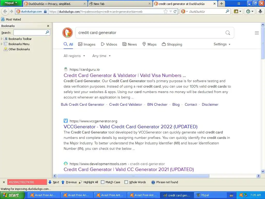Open the Disclaimer sitelink
265x199 pixels.
click(x=210, y=105)
